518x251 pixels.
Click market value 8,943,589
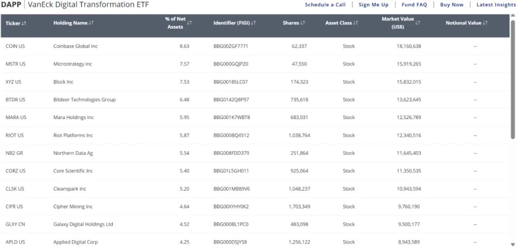point(408,242)
